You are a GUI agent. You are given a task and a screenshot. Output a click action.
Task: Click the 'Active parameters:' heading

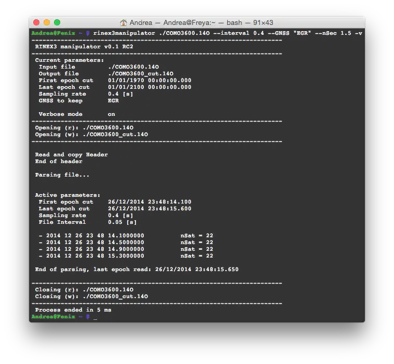point(67,195)
